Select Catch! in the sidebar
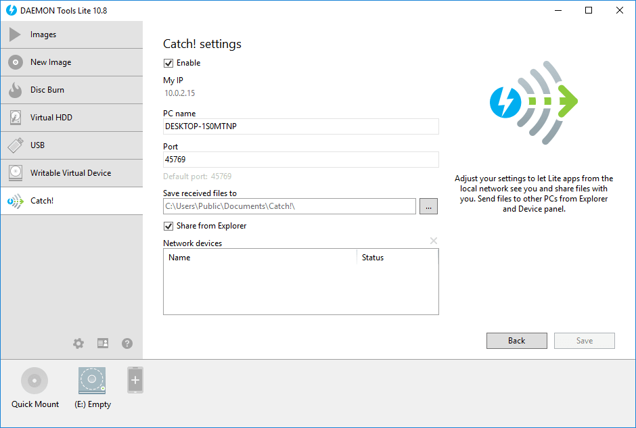 pyautogui.click(x=72, y=201)
